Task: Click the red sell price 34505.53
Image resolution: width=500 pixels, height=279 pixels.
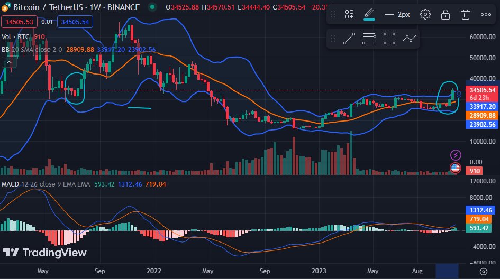Action: tap(19, 22)
